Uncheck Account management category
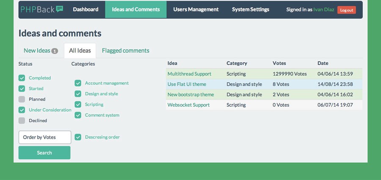381x180 pixels. click(x=78, y=83)
